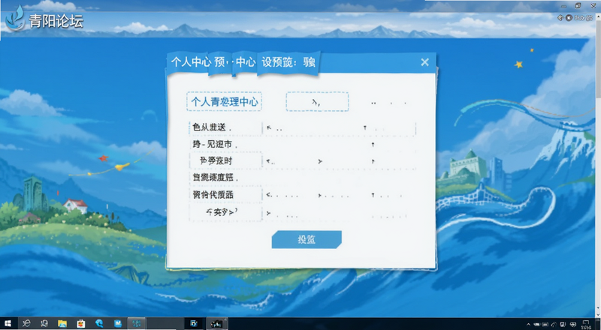Select the 中心 tab in the dialog header

(246, 62)
